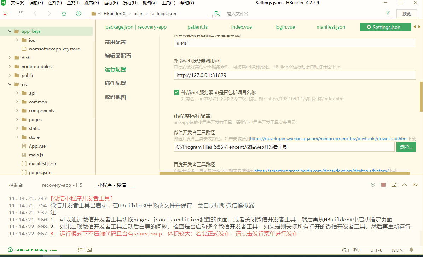The image size is (423, 257).
Task: Click the WeChat developer tool path field
Action: [x=284, y=147]
